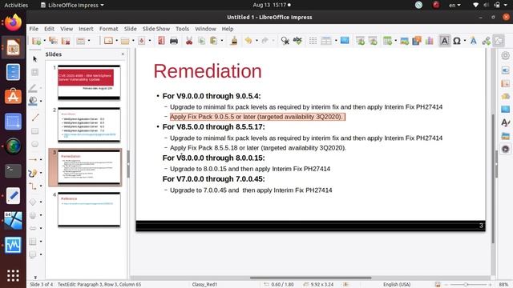Screen dimensions: 513x288
Task: Click the Cut scissors icon
Action: pyautogui.click(x=189, y=41)
